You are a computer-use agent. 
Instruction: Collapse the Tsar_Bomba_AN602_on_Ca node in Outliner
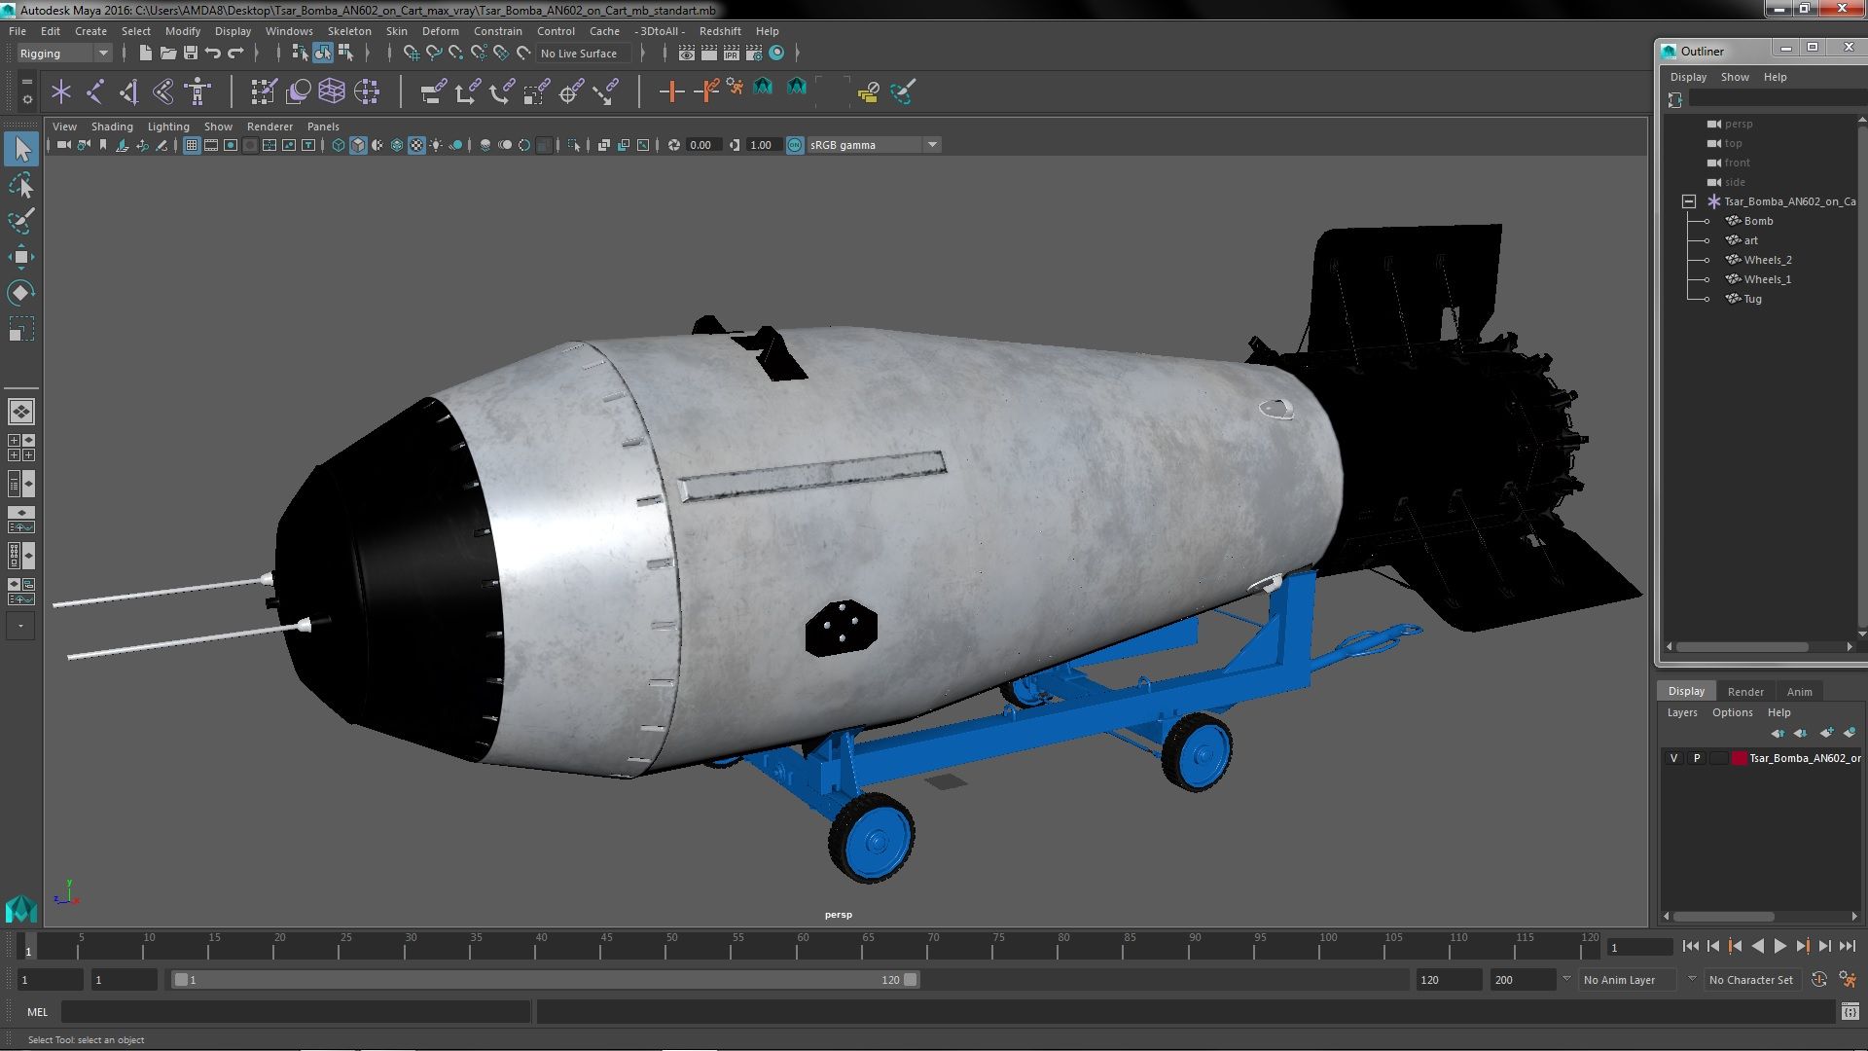pyautogui.click(x=1690, y=201)
